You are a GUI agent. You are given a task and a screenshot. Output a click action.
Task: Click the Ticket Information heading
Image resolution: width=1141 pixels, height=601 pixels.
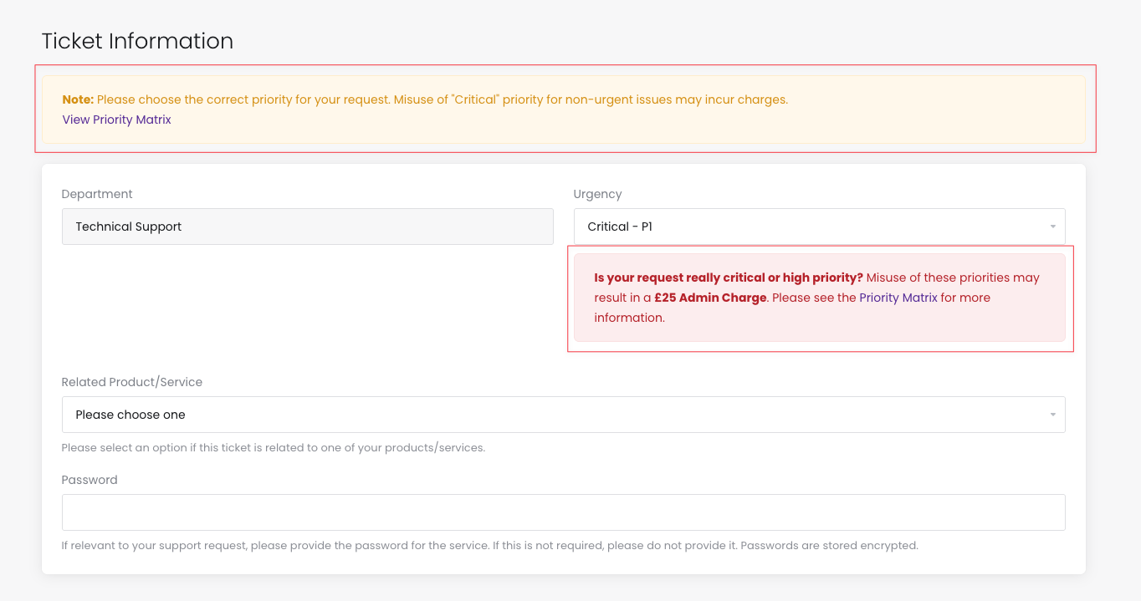point(137,41)
